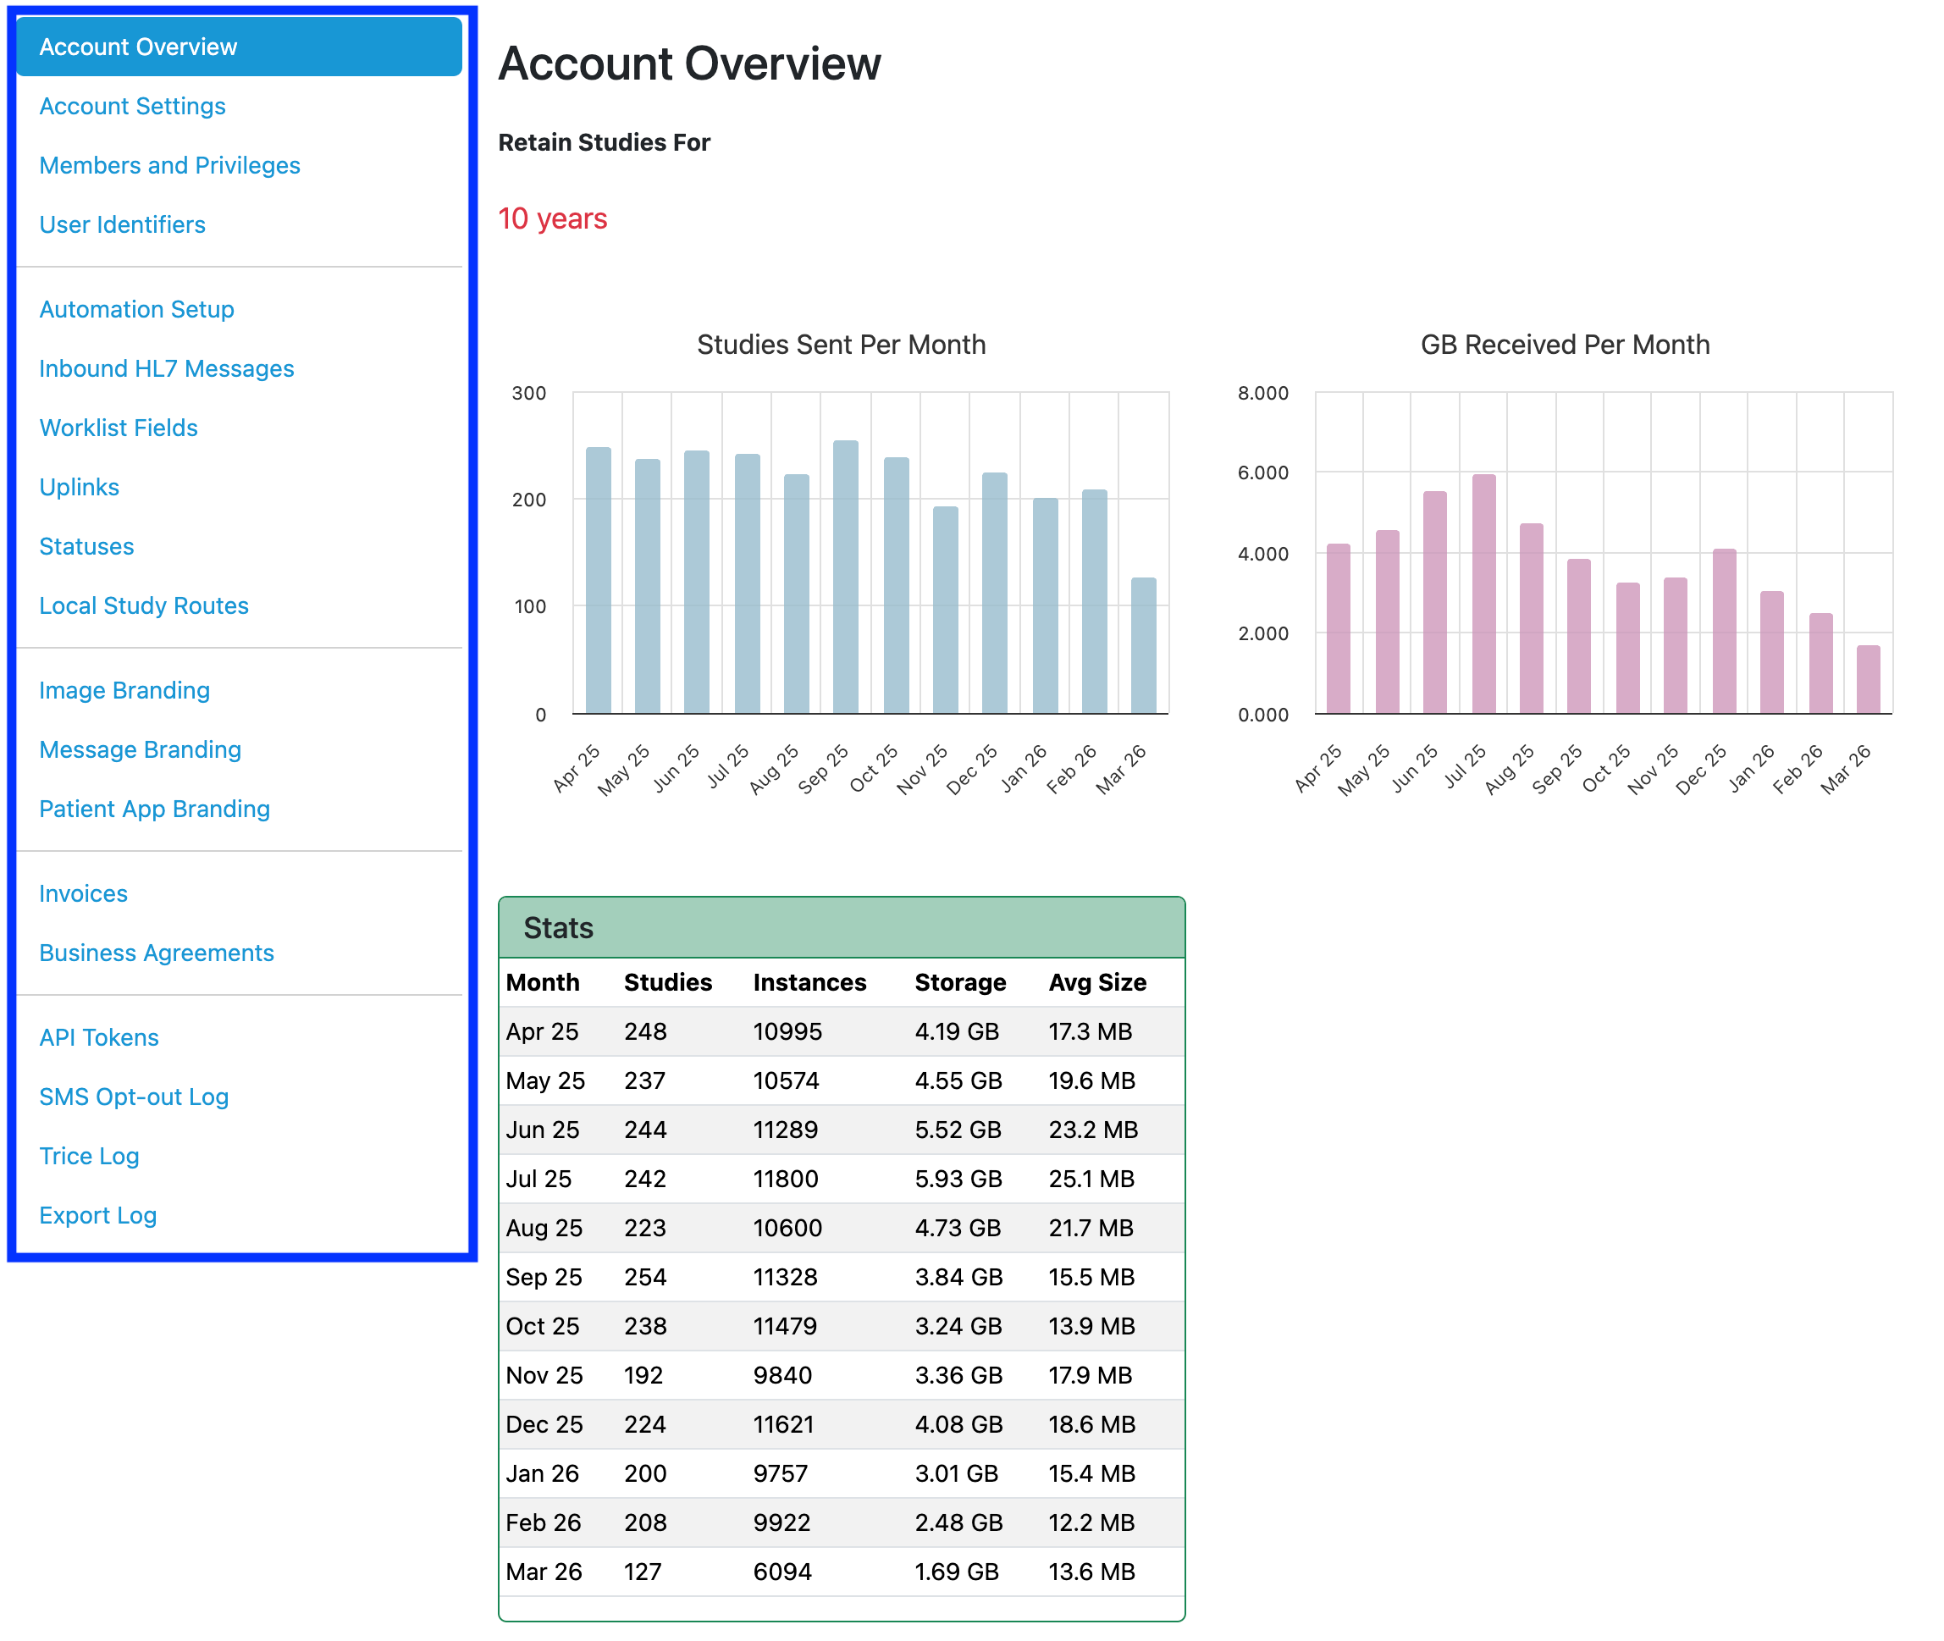The width and height of the screenshot is (1944, 1641).
Task: View the Trice Log
Action: pyautogui.click(x=88, y=1156)
